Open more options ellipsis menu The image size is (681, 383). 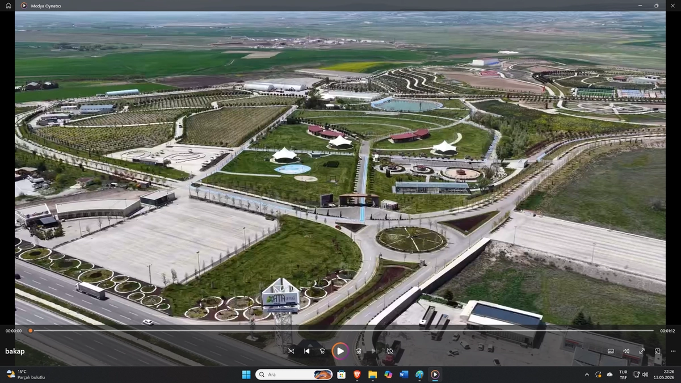coord(673,351)
